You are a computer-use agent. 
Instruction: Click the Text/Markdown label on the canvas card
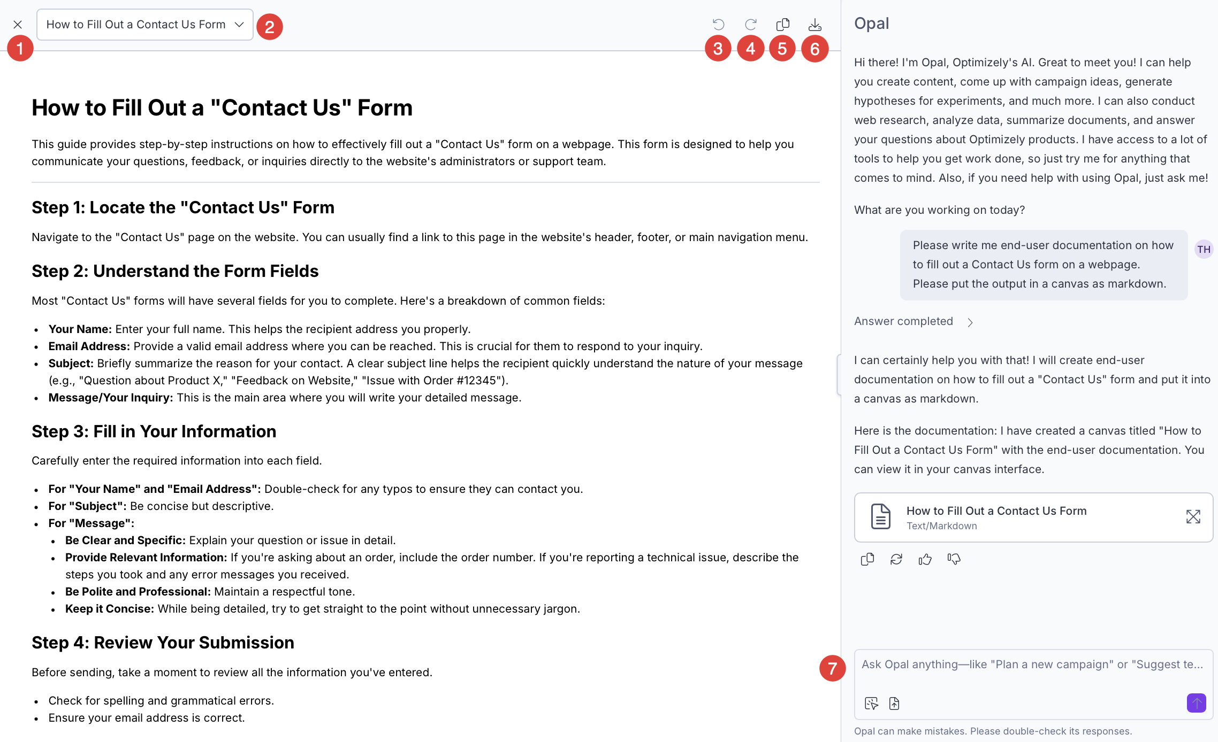point(941,526)
